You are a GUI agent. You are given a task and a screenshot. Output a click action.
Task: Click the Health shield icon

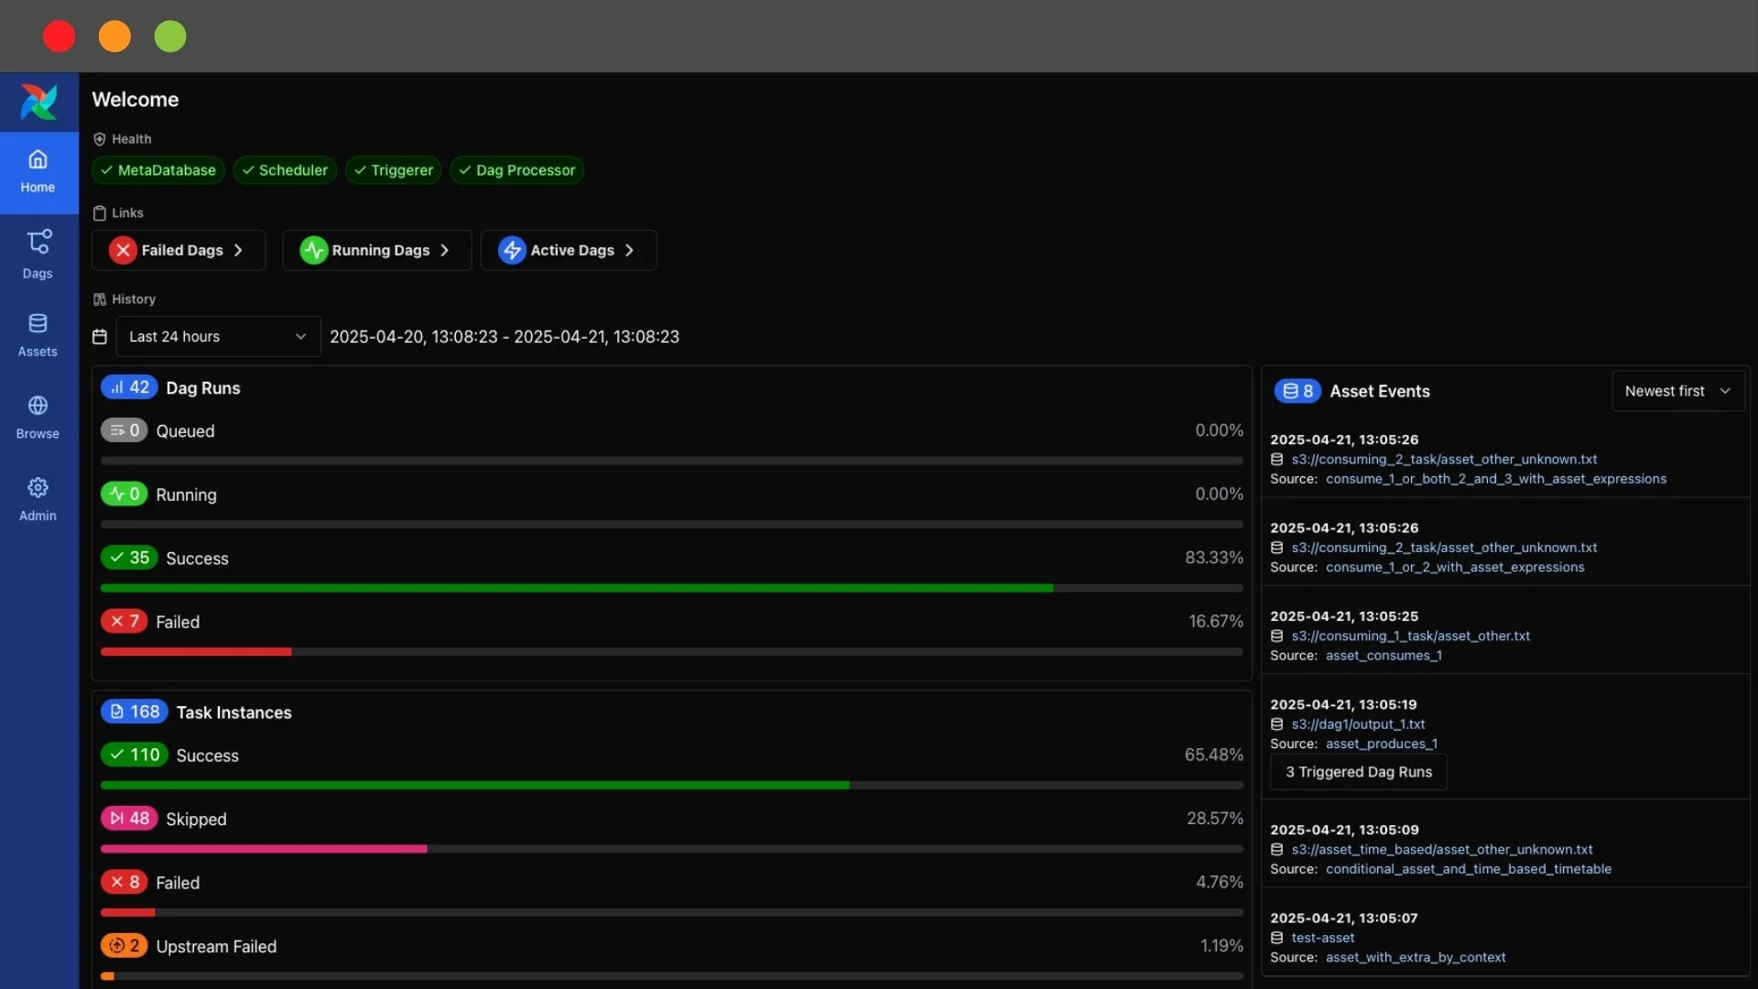pos(100,139)
